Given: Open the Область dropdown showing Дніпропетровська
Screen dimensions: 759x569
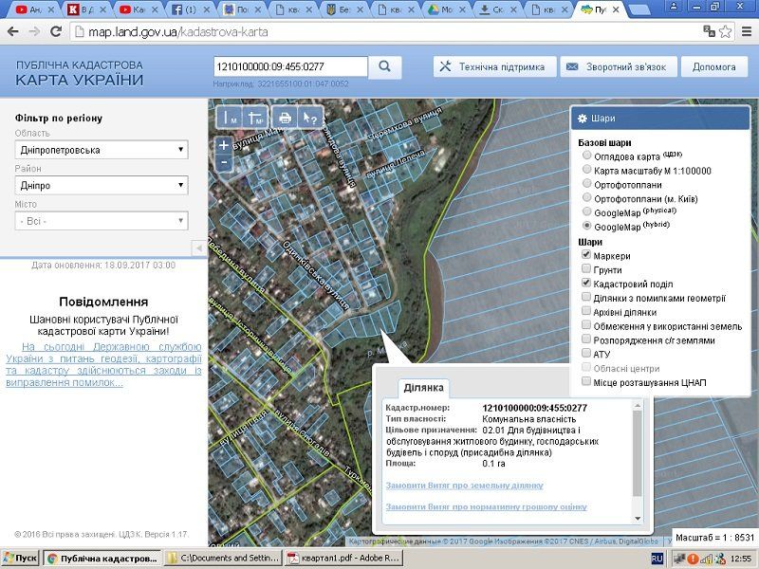Looking at the screenshot, I should [102, 150].
